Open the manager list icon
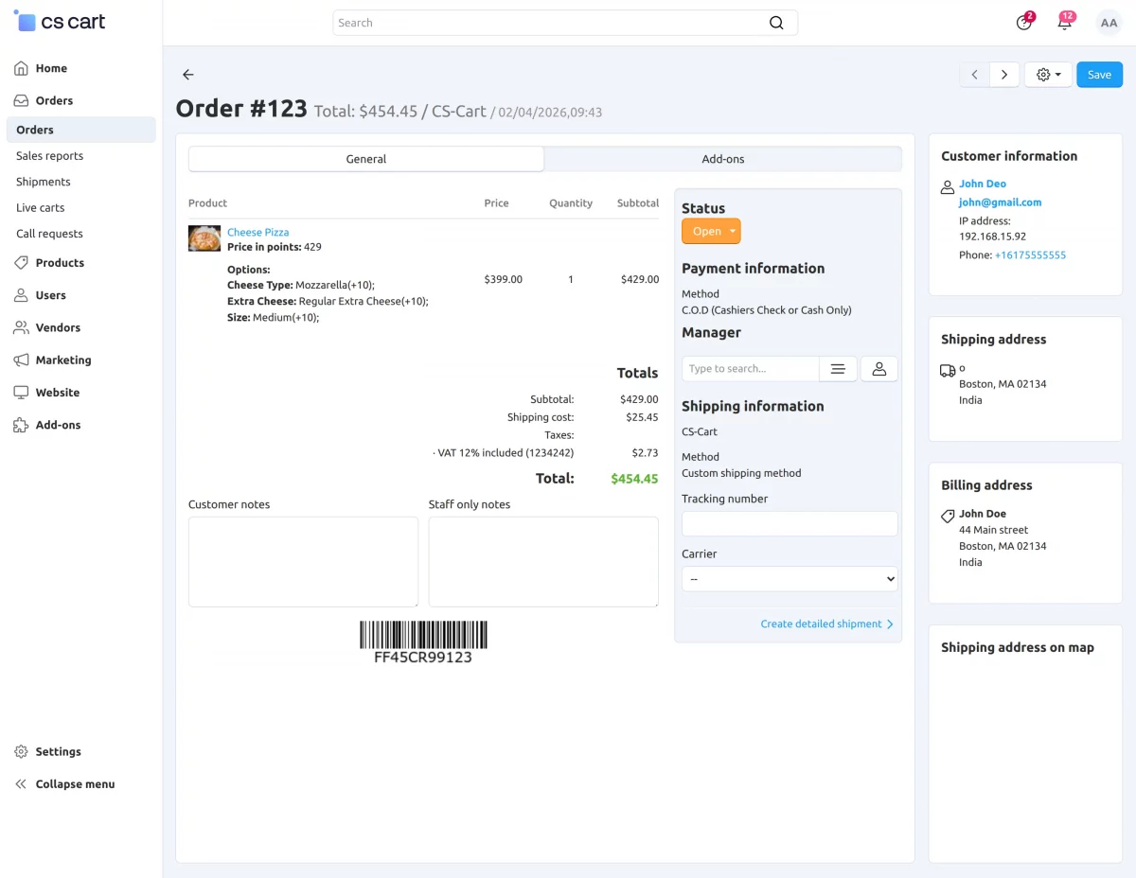 click(x=838, y=368)
